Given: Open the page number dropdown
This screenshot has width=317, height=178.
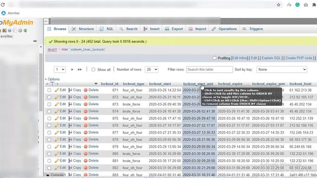Looking at the screenshot, I should point(59,69).
